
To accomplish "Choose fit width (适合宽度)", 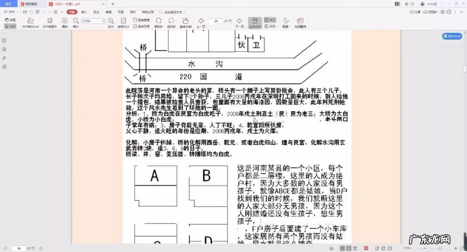I will tap(141, 20).
